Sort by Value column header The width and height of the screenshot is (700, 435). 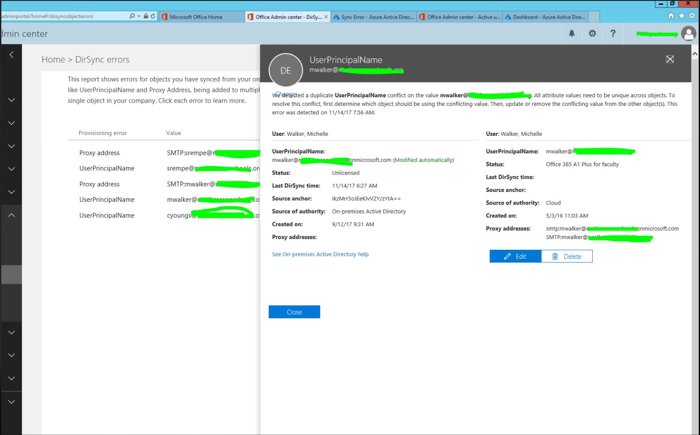click(173, 133)
